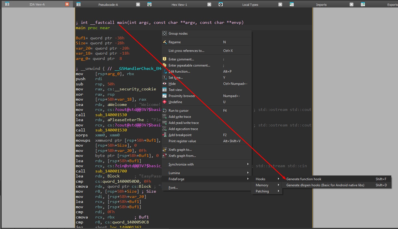The width and height of the screenshot is (398, 229).
Task: Click call sub_140001700 instruction
Action: tap(101, 171)
